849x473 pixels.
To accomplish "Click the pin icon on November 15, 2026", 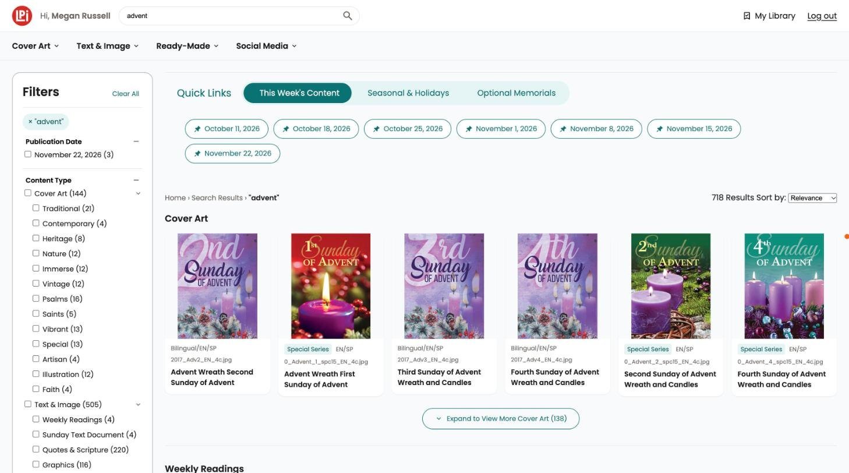I will click(x=660, y=129).
